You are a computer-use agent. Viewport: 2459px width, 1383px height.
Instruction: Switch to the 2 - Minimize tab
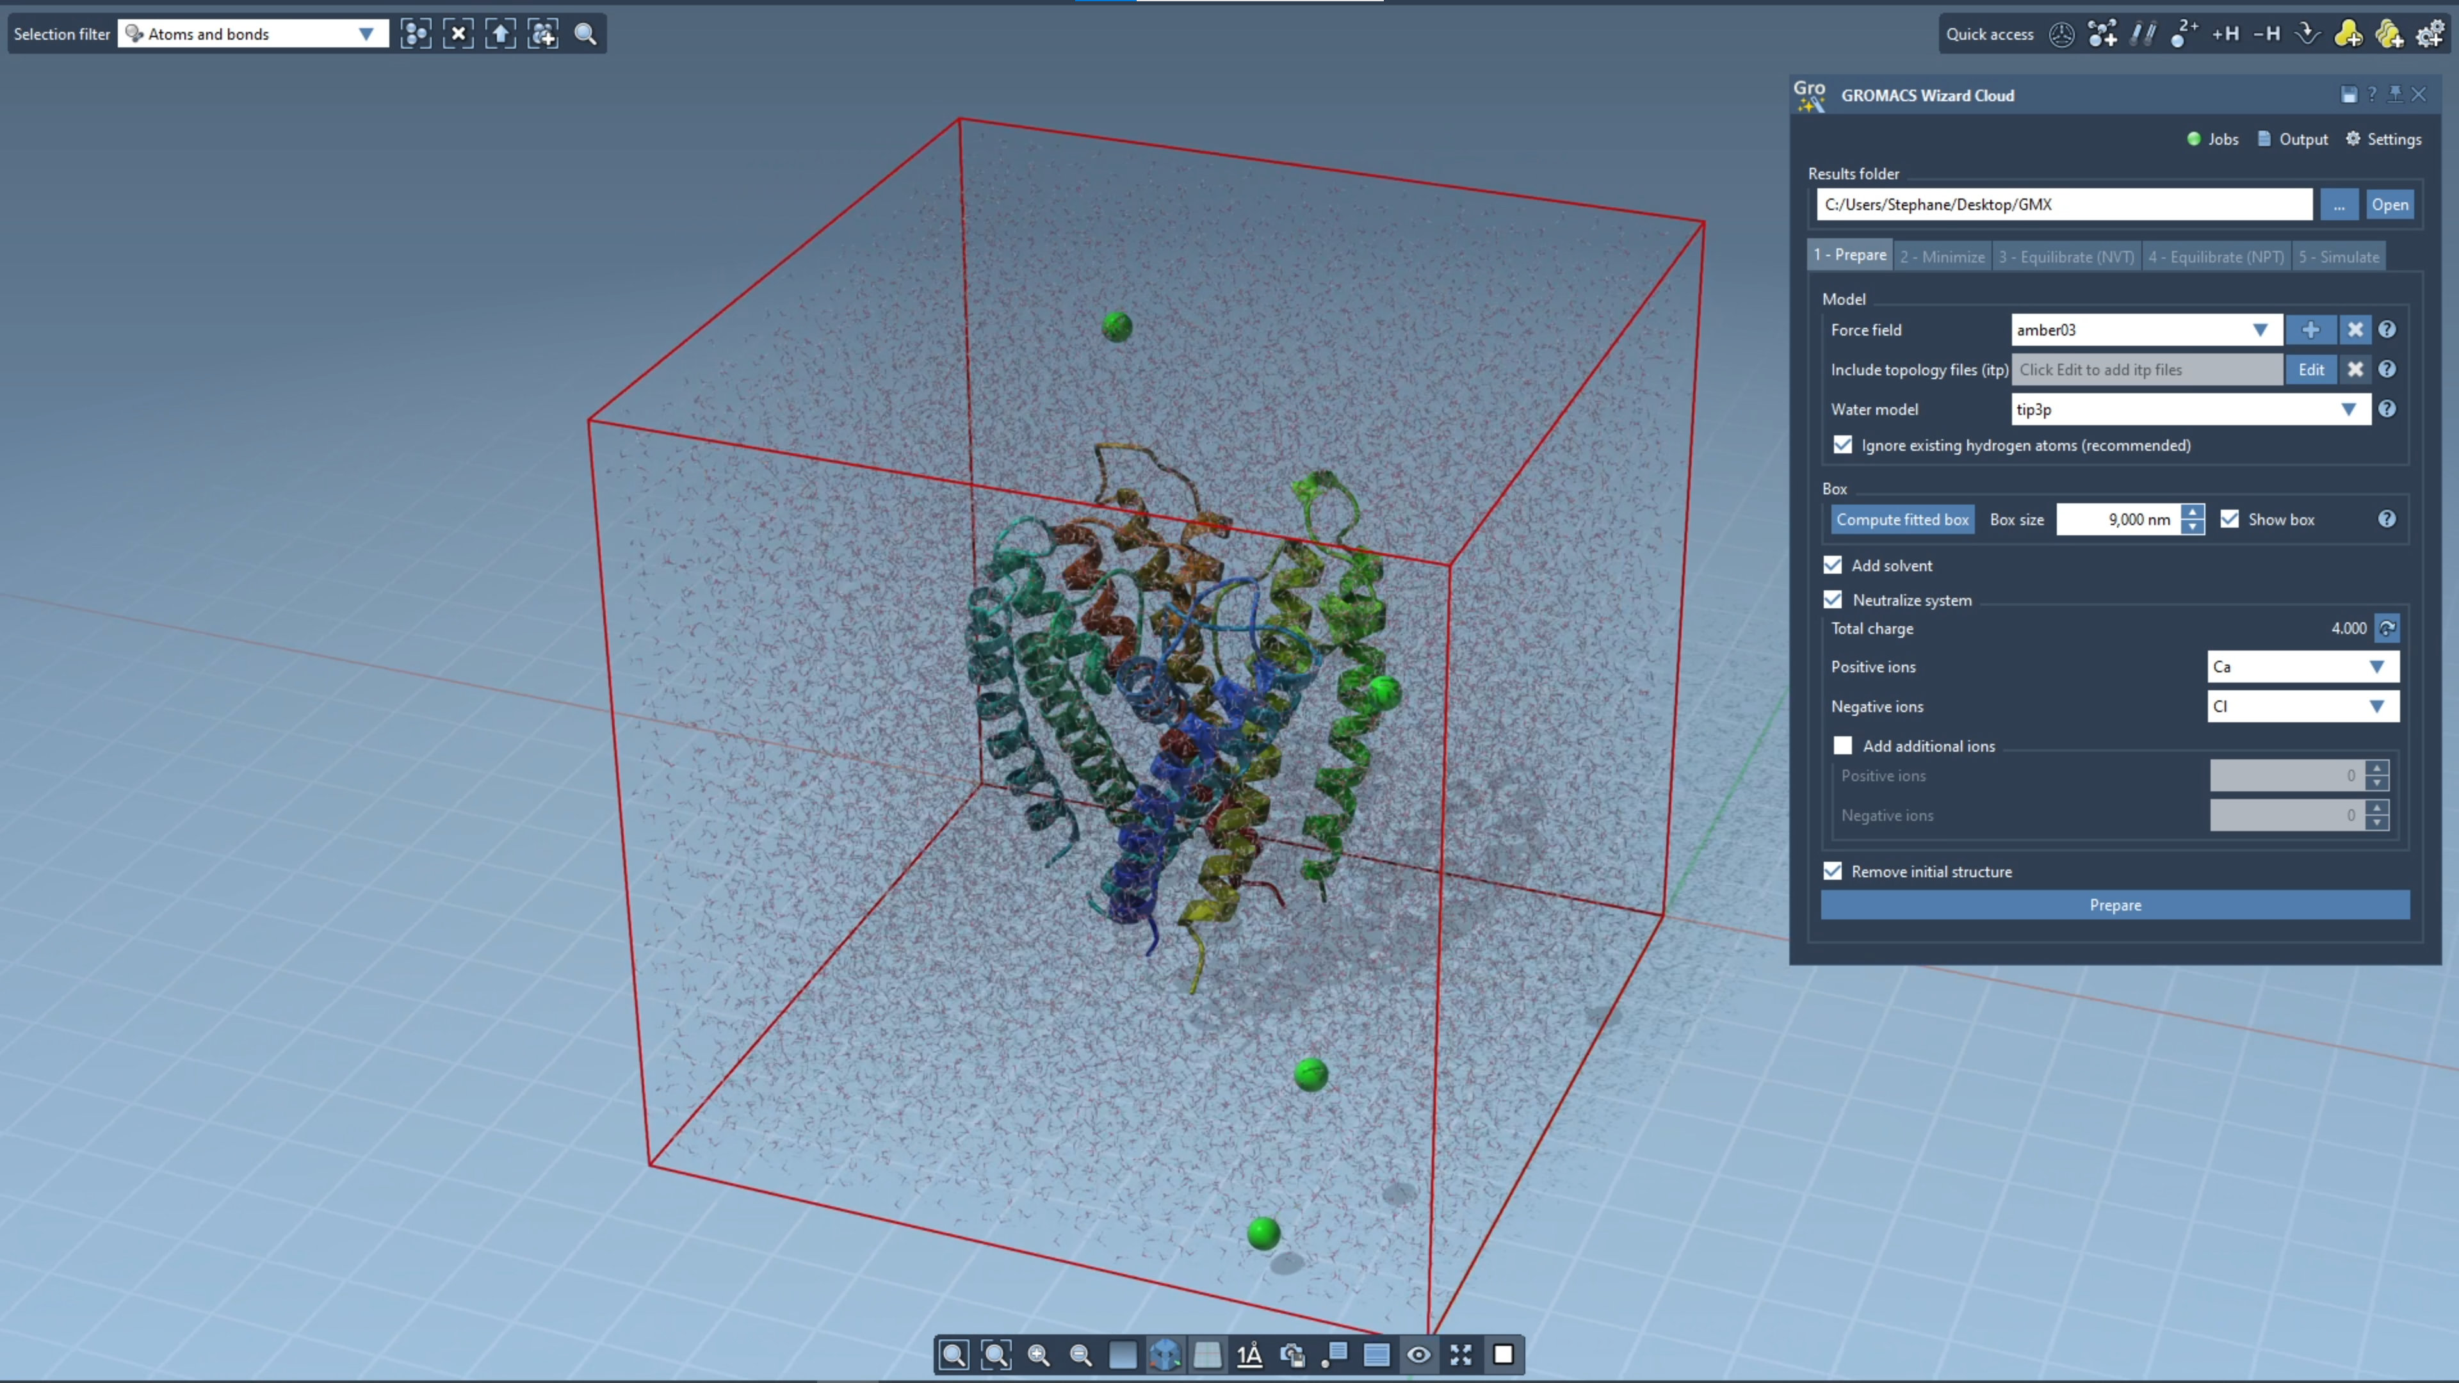(x=1942, y=257)
